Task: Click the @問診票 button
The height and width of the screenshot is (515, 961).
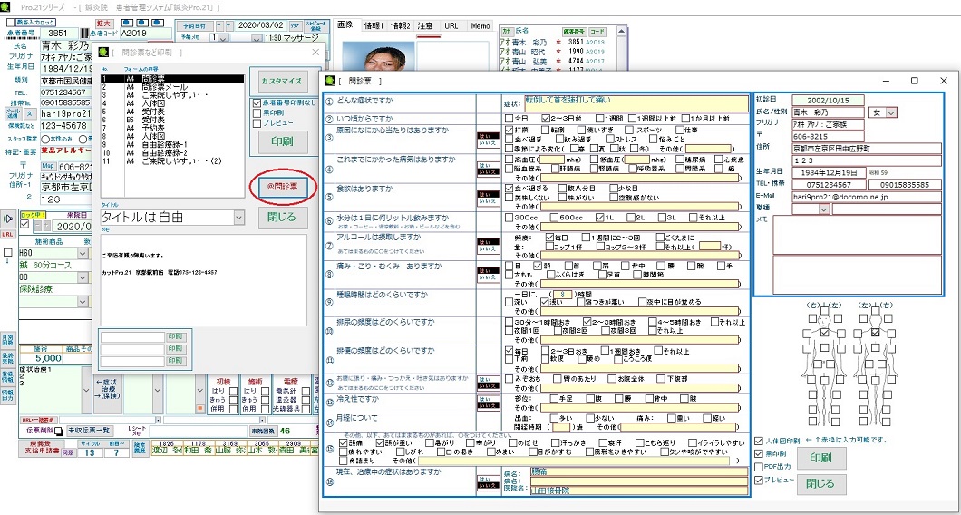Action: (x=283, y=187)
